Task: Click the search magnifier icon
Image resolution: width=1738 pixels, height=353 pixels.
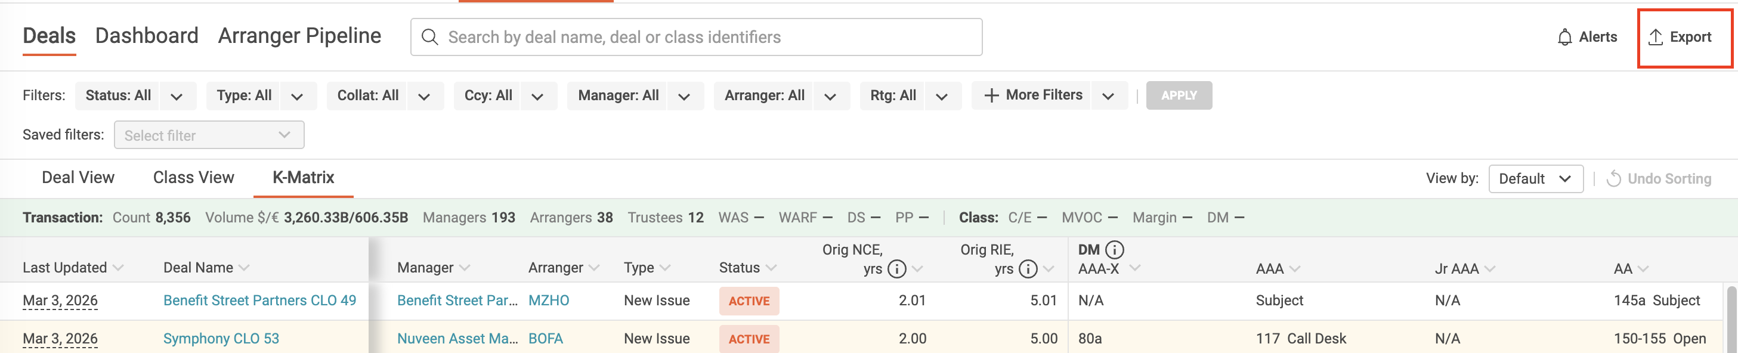Action: (x=430, y=37)
